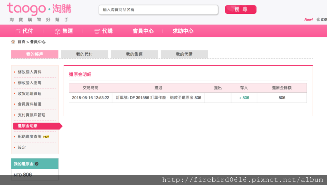Click the + 806 deposit cell

point(244,97)
